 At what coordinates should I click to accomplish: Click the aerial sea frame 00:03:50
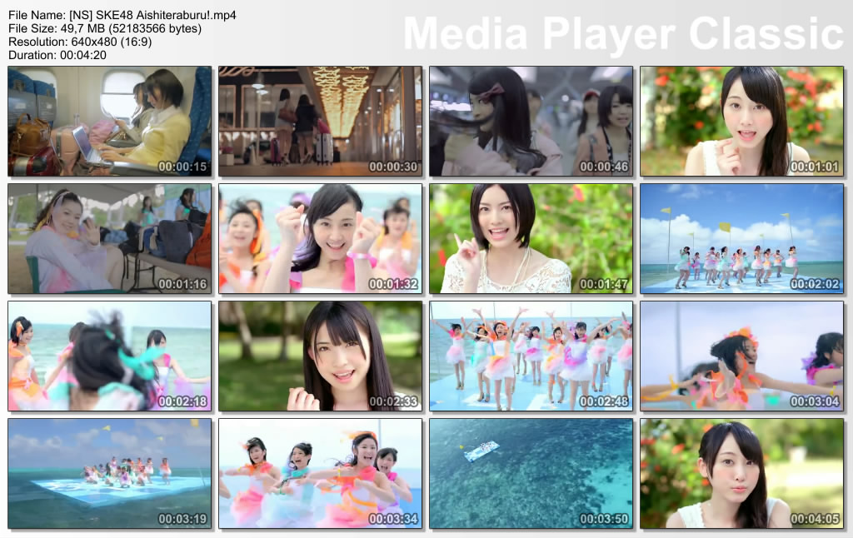(531, 473)
